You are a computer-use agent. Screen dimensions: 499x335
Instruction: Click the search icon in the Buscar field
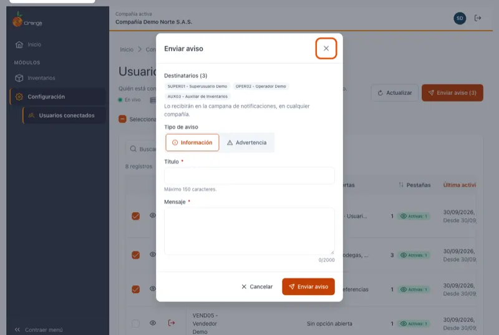[133, 149]
